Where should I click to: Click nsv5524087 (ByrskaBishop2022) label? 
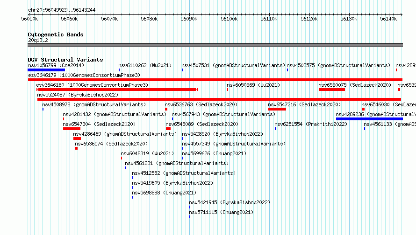click(78, 95)
